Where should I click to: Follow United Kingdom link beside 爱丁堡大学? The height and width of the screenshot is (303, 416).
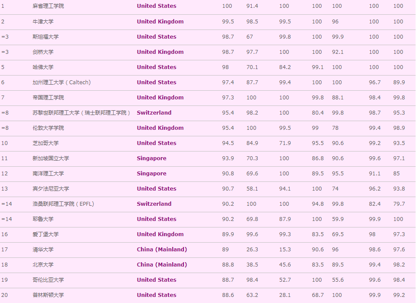pos(160,234)
